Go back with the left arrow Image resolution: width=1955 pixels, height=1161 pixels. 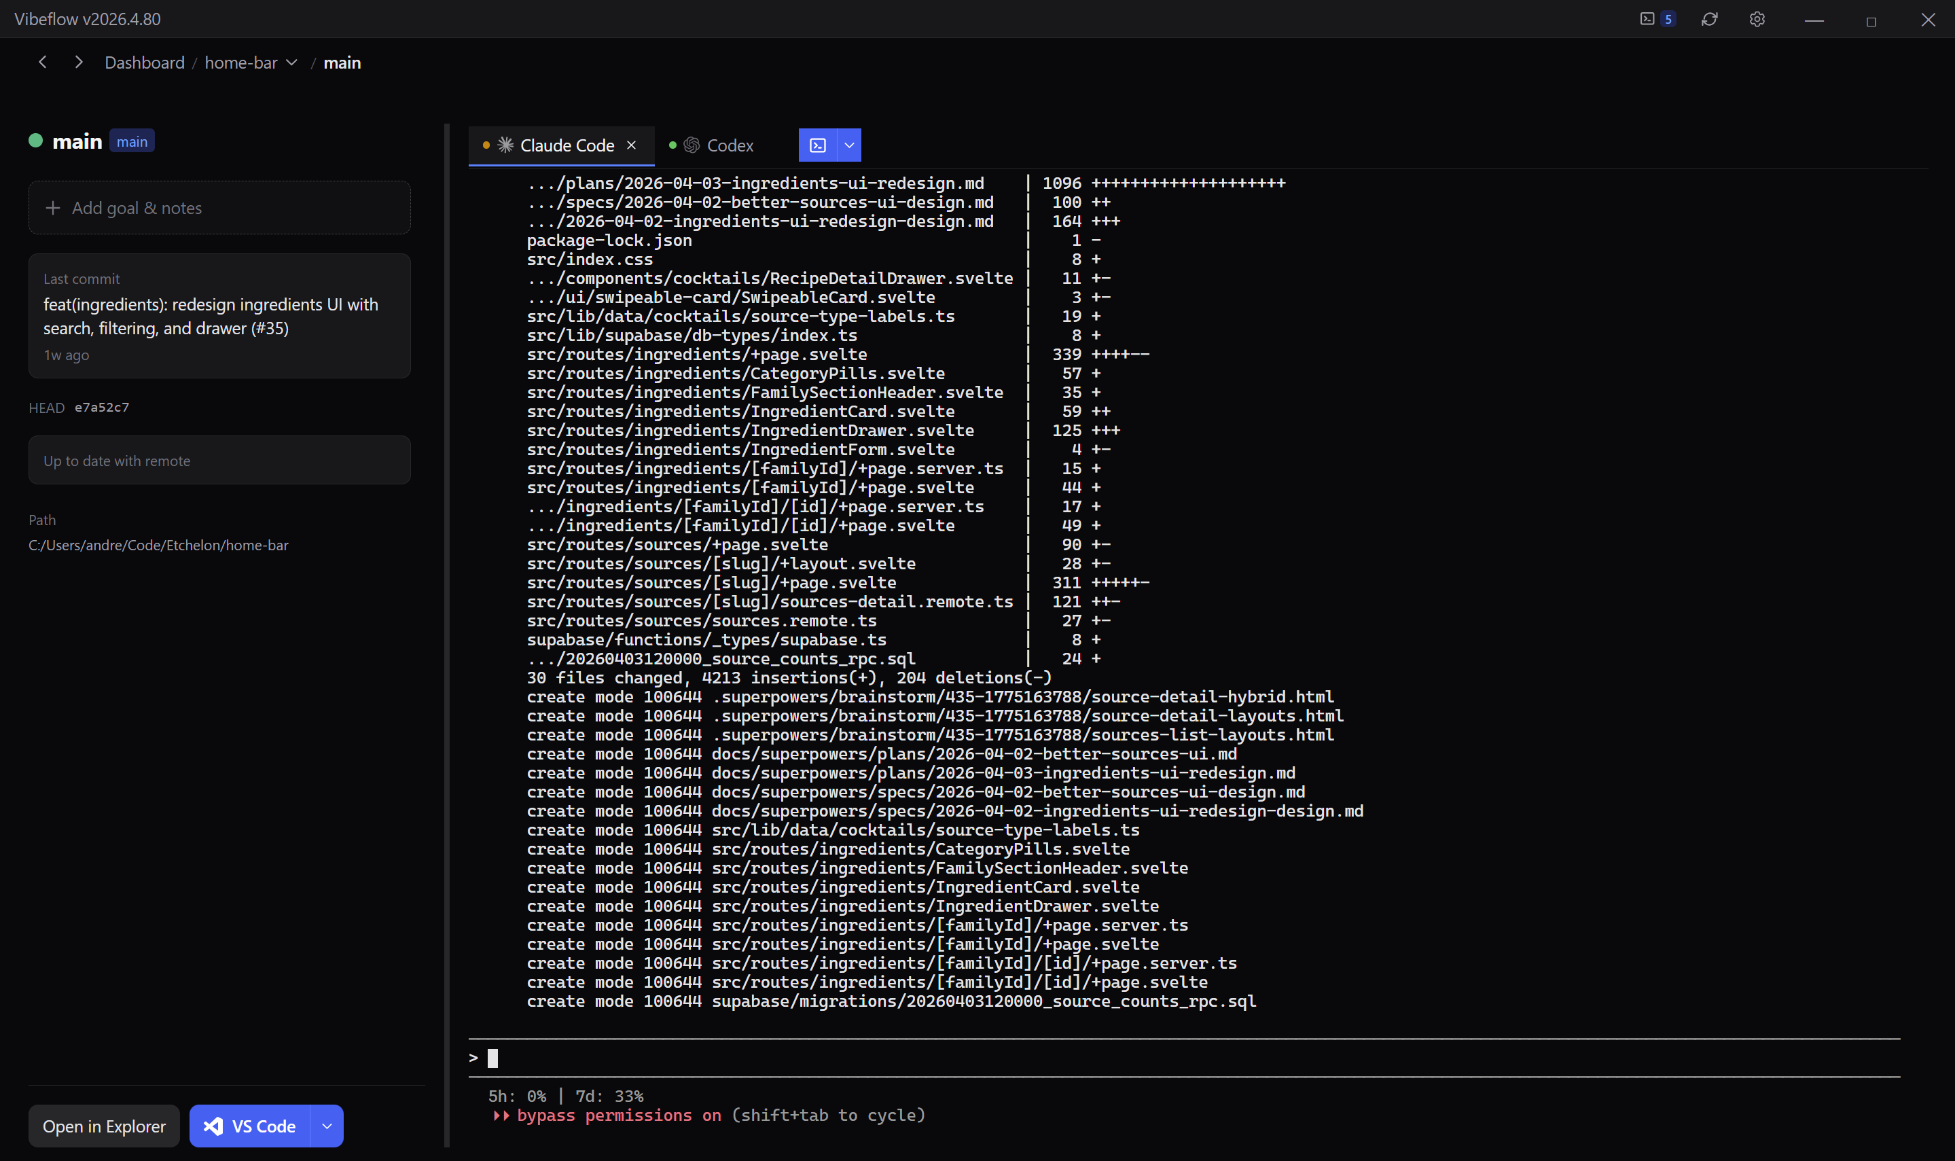tap(43, 62)
